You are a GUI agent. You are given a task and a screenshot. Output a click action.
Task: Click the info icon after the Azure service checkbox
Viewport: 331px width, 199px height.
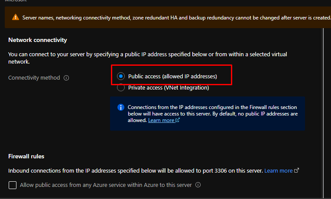(x=198, y=185)
